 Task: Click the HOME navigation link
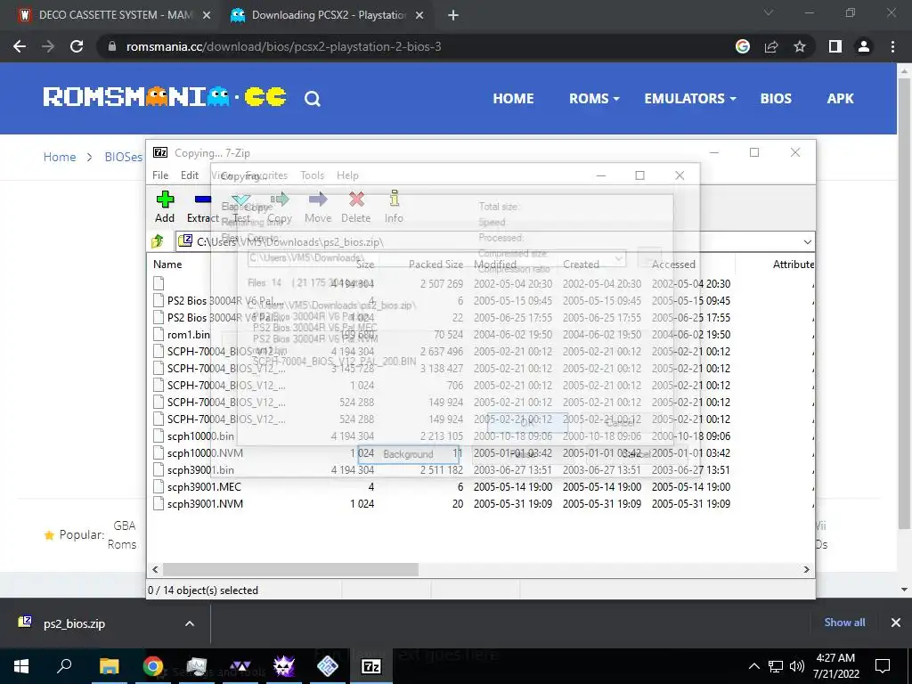pos(513,99)
